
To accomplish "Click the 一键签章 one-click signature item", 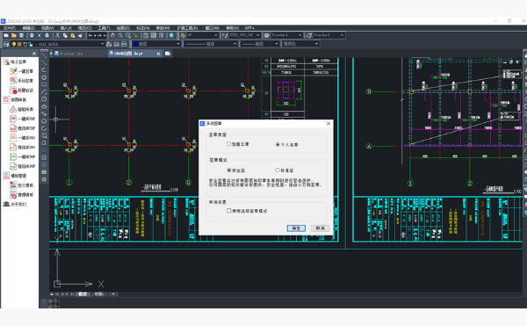I will 22,71.
